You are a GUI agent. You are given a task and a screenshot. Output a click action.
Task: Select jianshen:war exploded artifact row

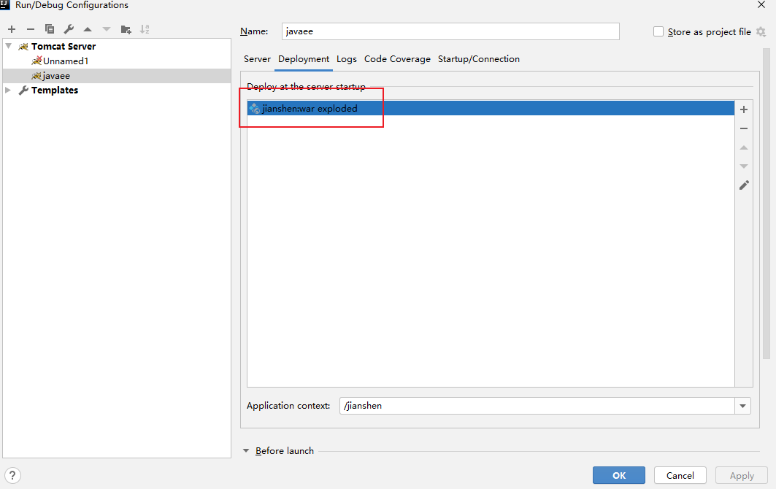click(x=491, y=109)
